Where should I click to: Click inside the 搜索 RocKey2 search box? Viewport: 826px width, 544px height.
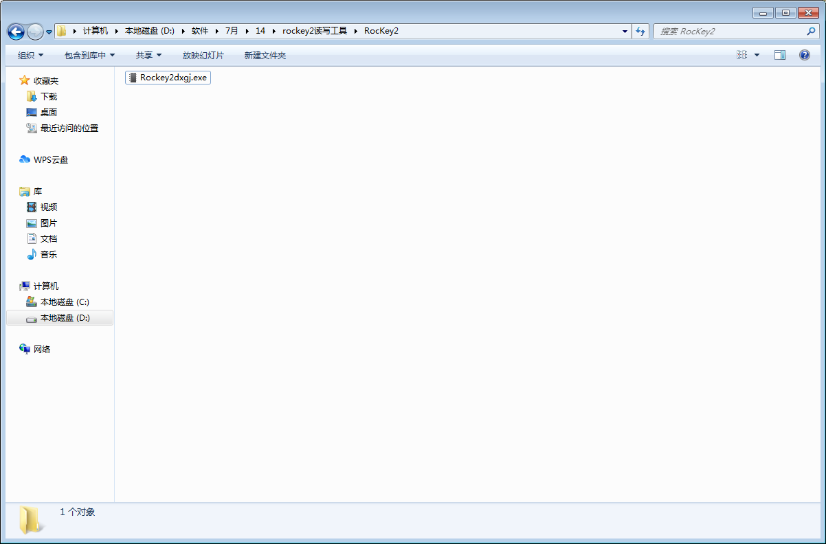(728, 31)
